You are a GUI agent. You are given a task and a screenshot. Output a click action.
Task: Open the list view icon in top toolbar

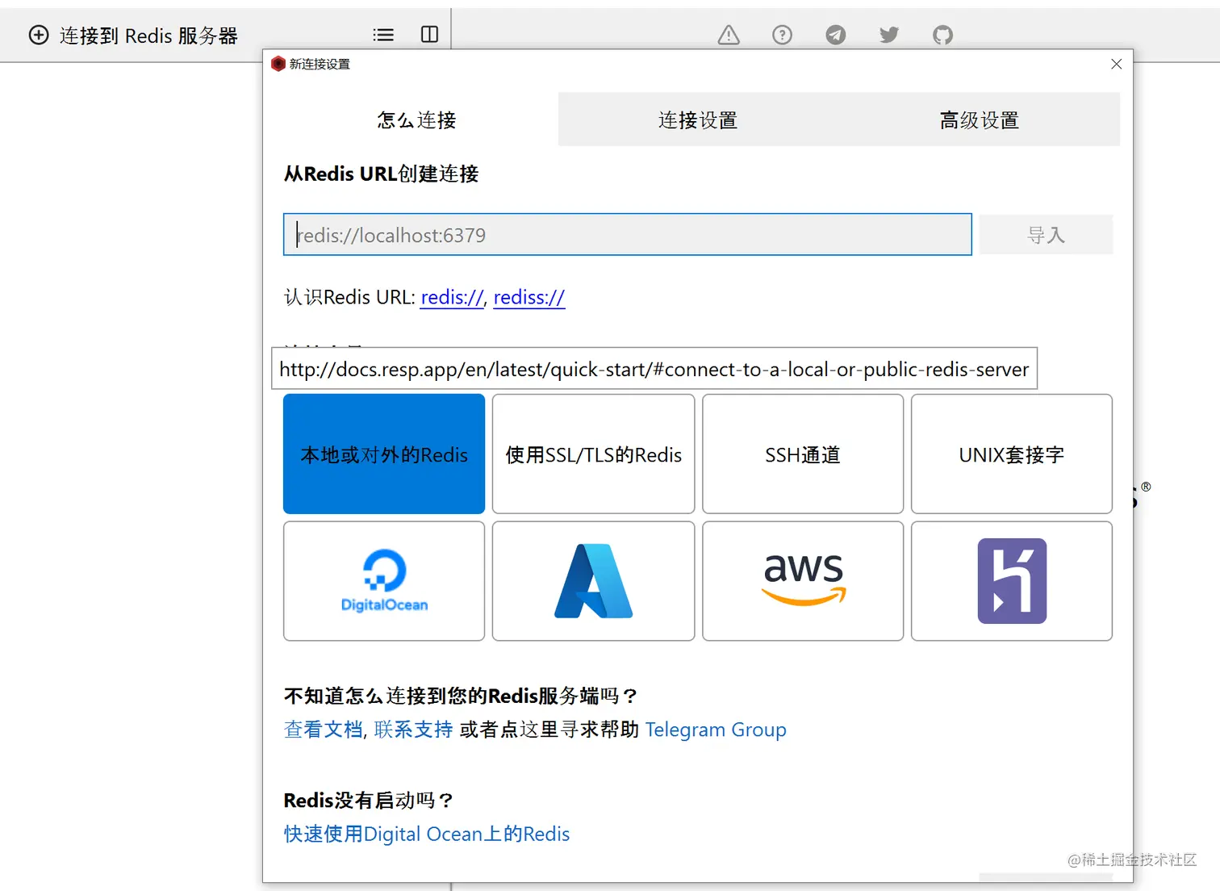tap(383, 35)
